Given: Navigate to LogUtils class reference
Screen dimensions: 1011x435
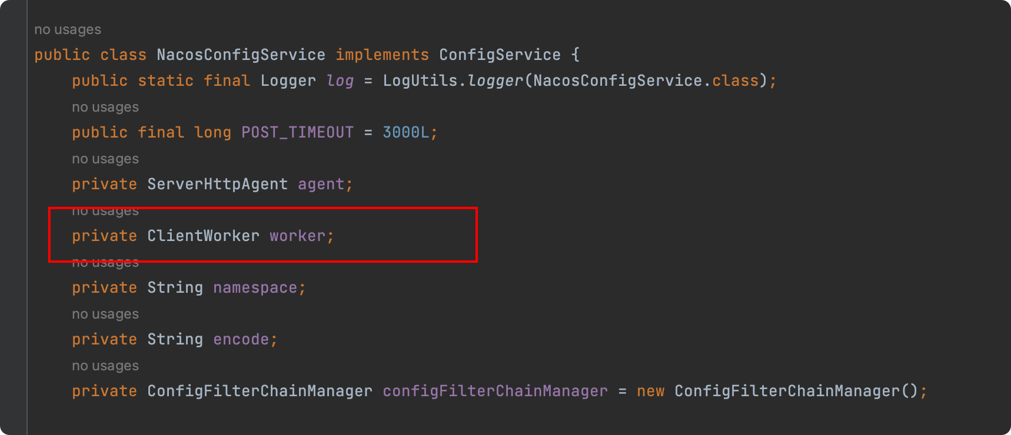Looking at the screenshot, I should pyautogui.click(x=420, y=81).
